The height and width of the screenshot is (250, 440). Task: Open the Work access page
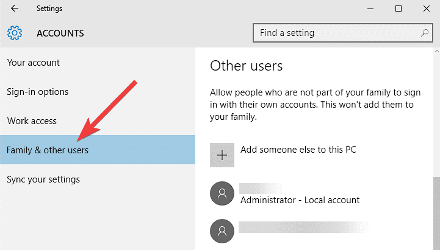[32, 121]
